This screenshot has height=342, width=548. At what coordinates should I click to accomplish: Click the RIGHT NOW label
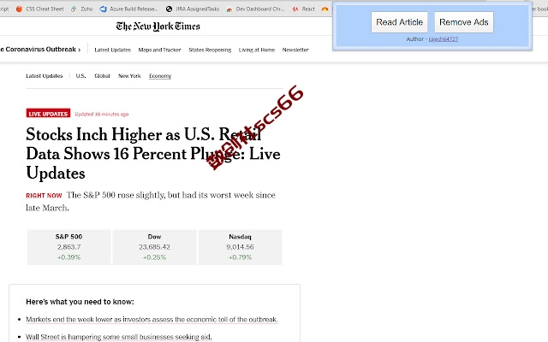[x=44, y=196]
